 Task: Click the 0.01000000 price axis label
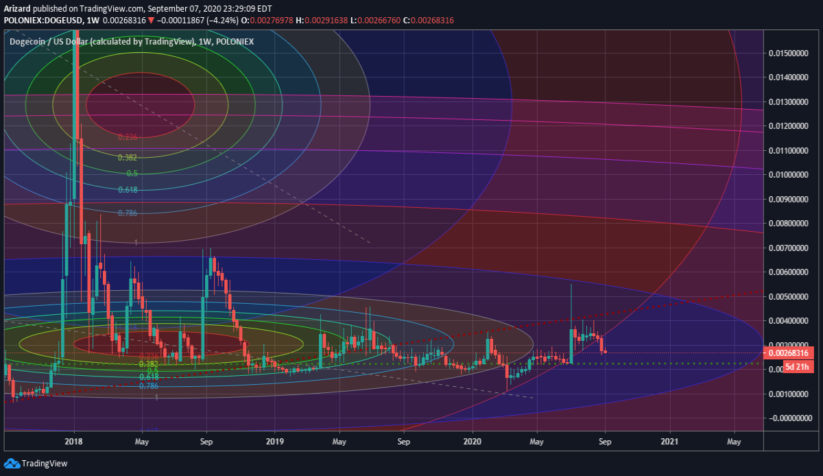[790, 175]
